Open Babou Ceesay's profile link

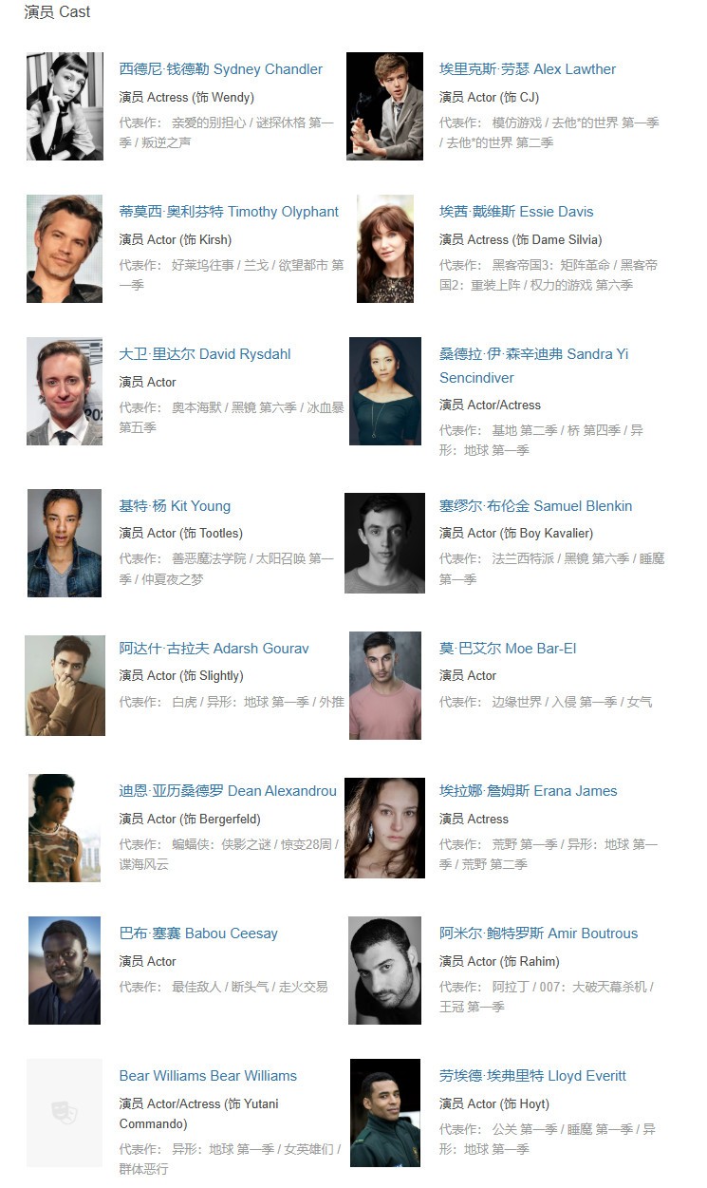point(198,933)
